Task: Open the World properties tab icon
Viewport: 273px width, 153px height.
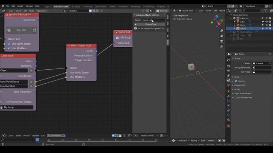Action: click(229, 85)
